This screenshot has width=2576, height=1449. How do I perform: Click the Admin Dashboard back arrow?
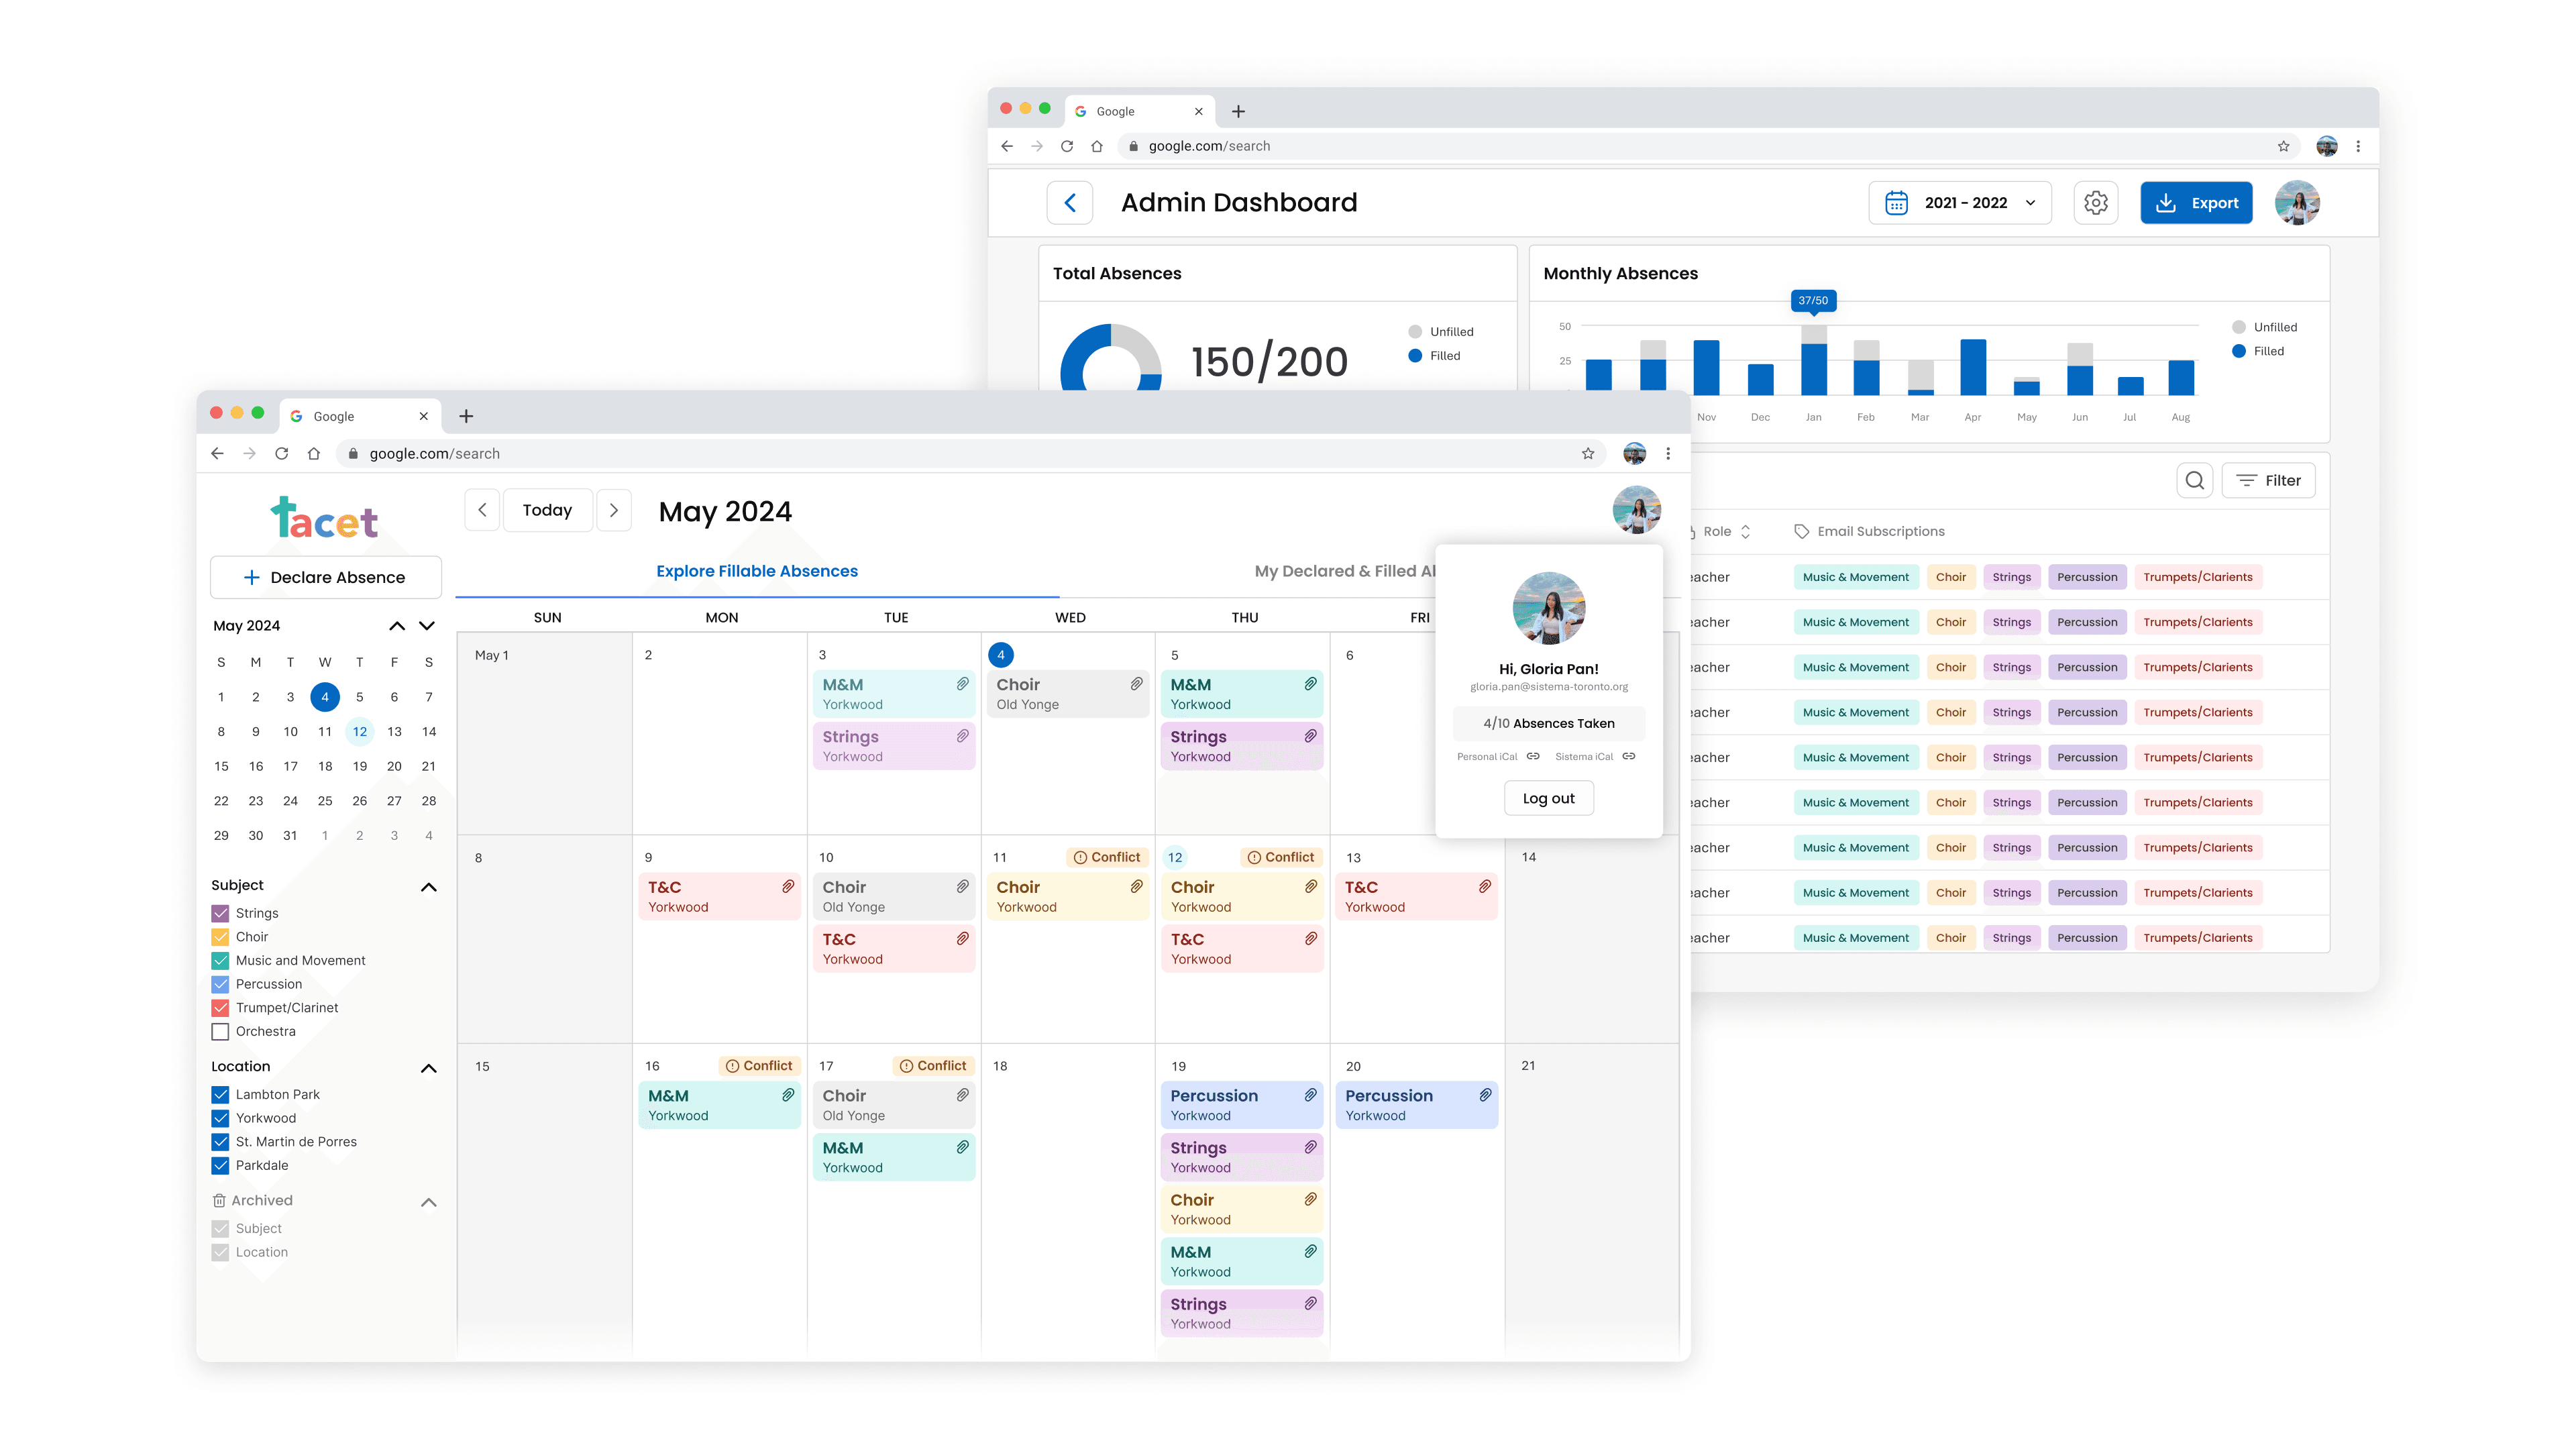click(x=1069, y=203)
